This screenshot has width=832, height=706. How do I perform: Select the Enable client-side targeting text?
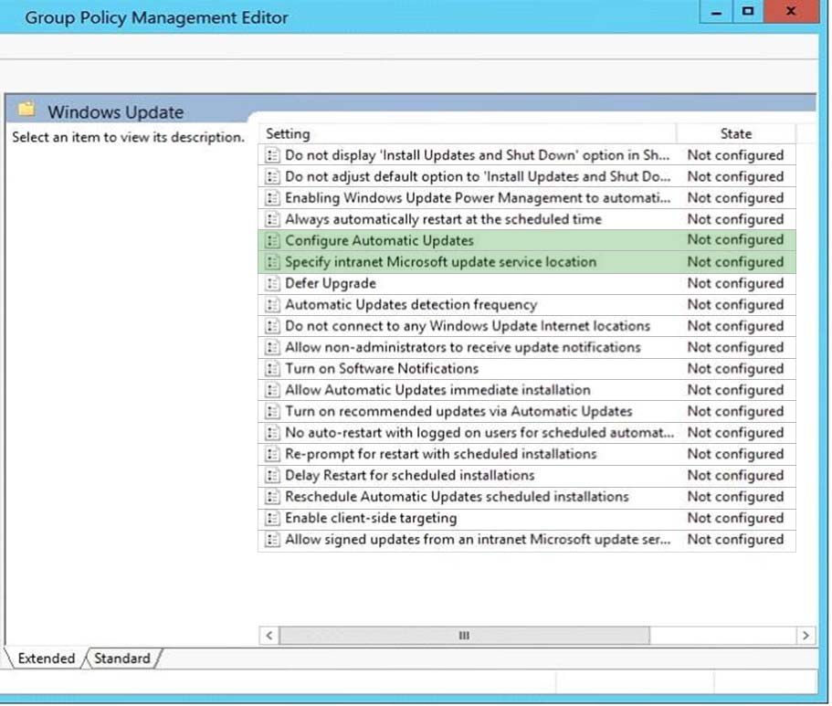[x=371, y=518]
